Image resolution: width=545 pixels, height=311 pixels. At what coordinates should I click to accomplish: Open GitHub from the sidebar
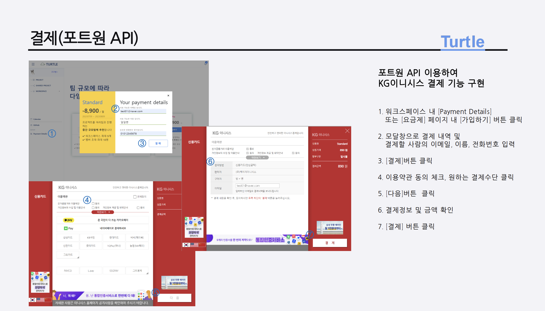36,125
